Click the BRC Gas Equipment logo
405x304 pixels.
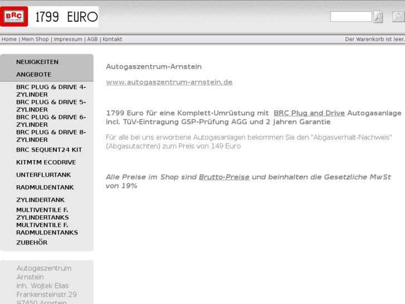click(14, 17)
